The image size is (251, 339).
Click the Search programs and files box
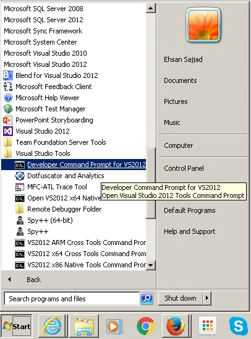click(72, 299)
